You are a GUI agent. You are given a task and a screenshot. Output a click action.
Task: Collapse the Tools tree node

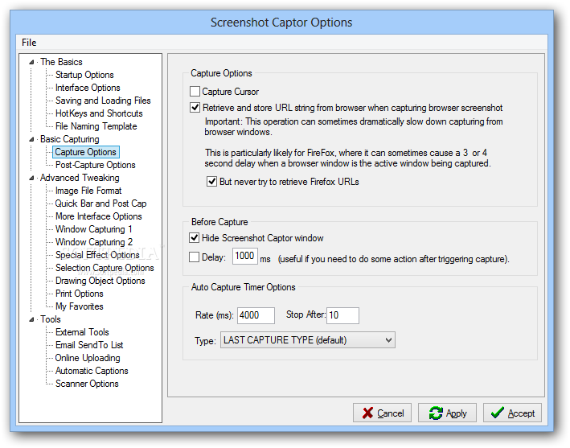[31, 319]
